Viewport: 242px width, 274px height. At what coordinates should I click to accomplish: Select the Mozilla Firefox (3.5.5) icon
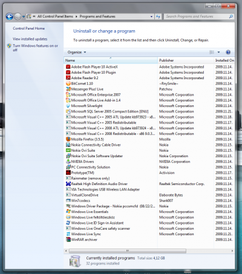click(x=68, y=139)
